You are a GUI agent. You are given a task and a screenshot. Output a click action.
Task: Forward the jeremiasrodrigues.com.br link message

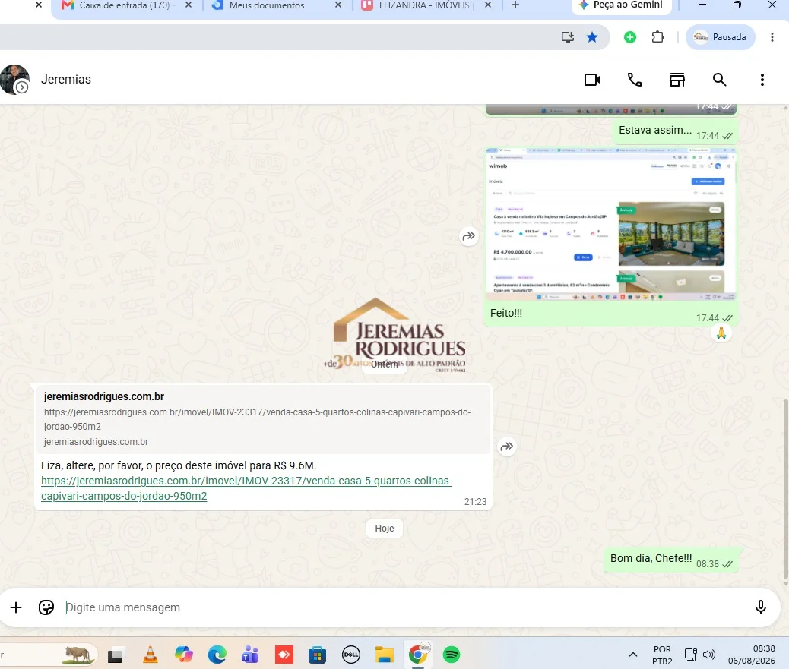[x=507, y=447]
